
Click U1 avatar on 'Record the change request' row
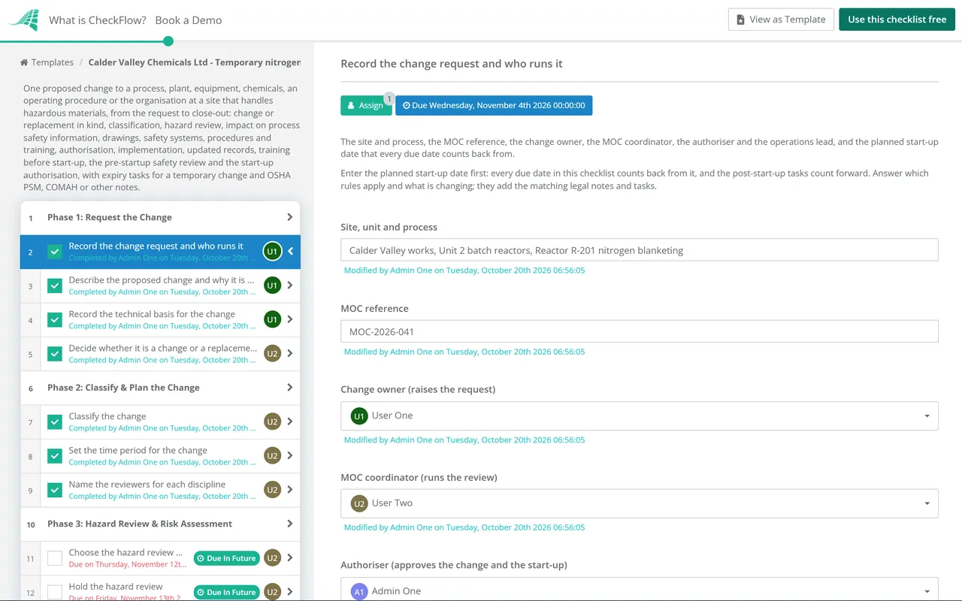tap(272, 252)
